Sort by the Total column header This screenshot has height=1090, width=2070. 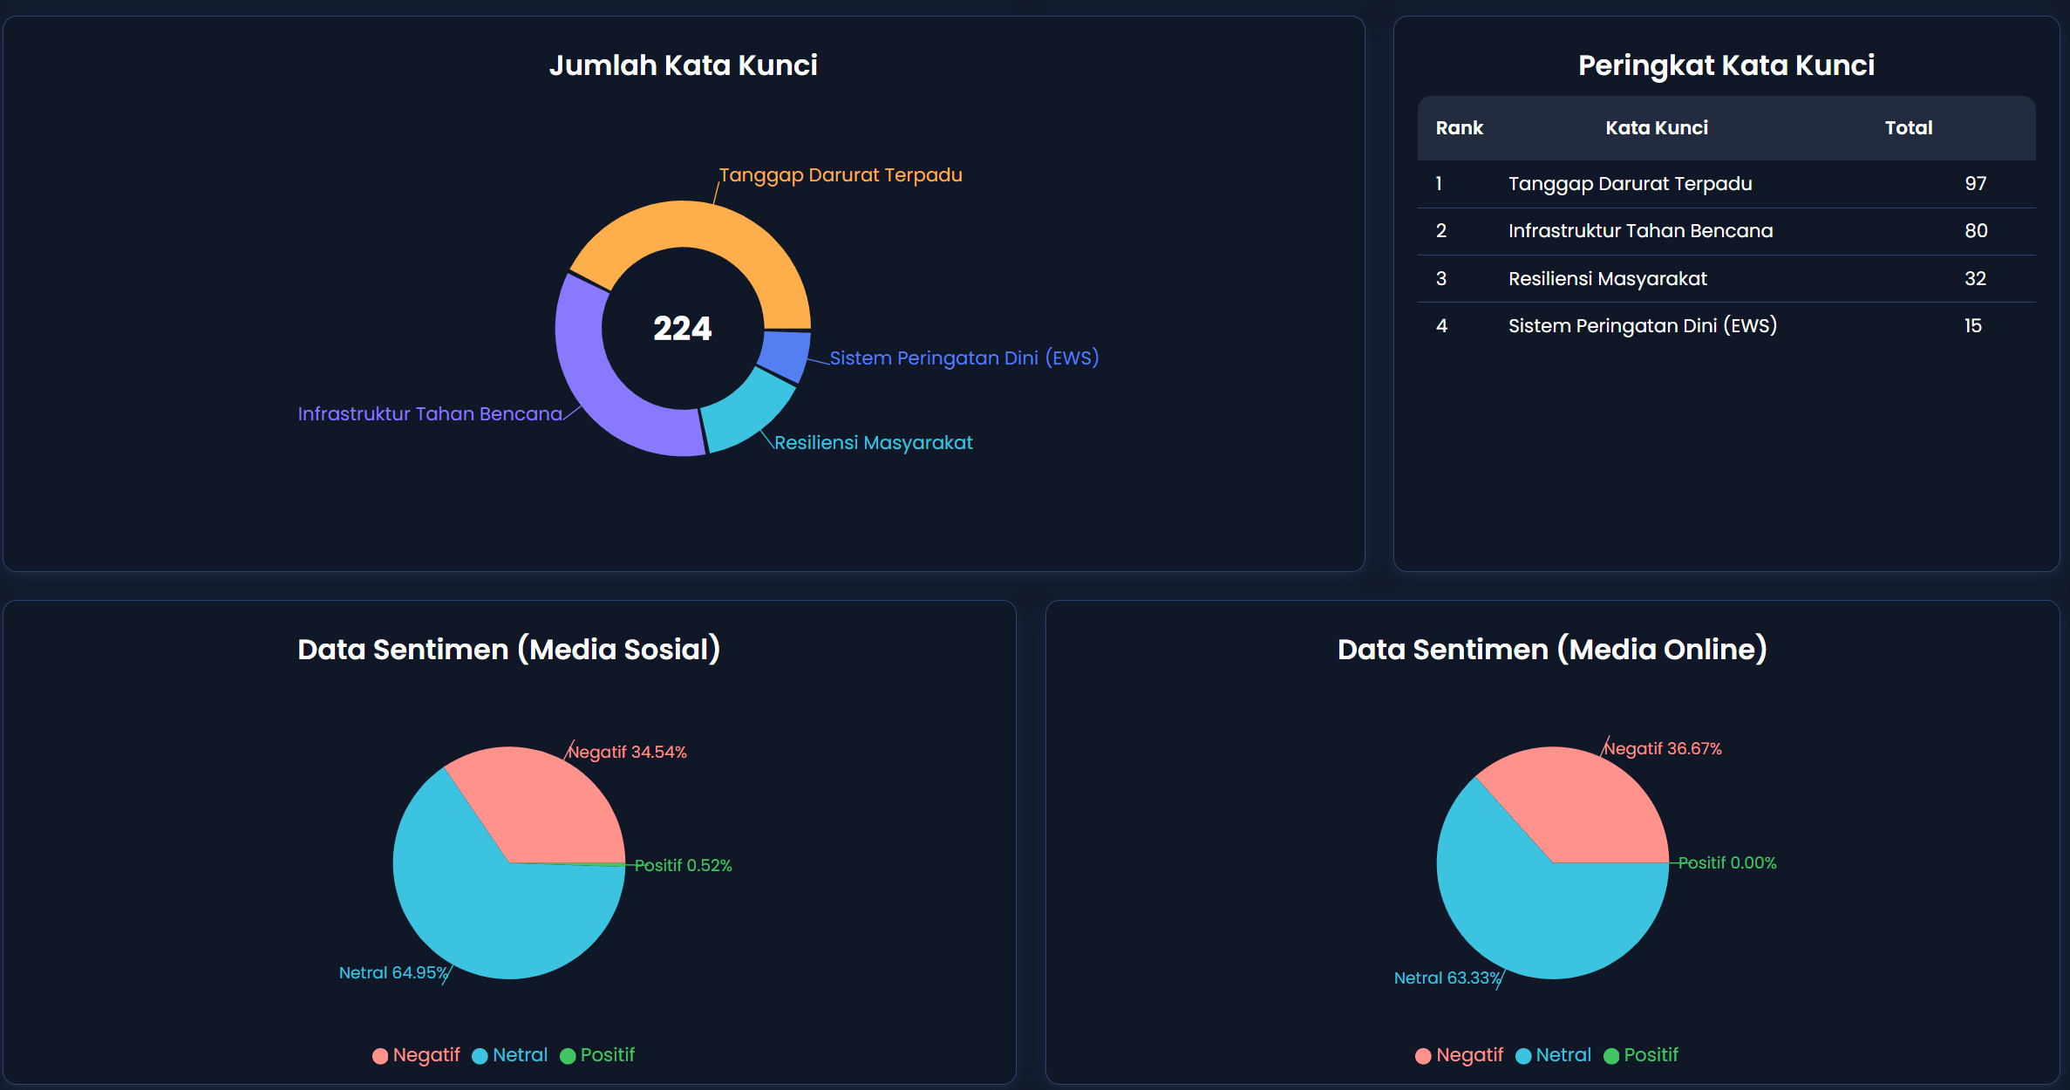click(1908, 128)
